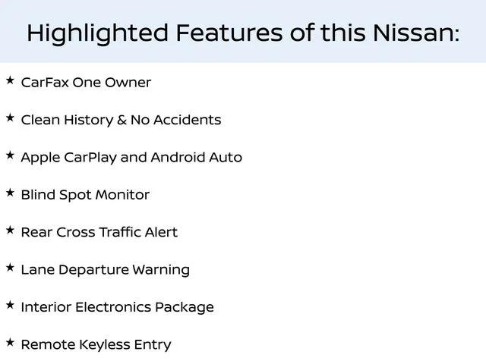Click the star beside Apple CarPlay and Android Auto
The width and height of the screenshot is (486, 364).
[10, 155]
